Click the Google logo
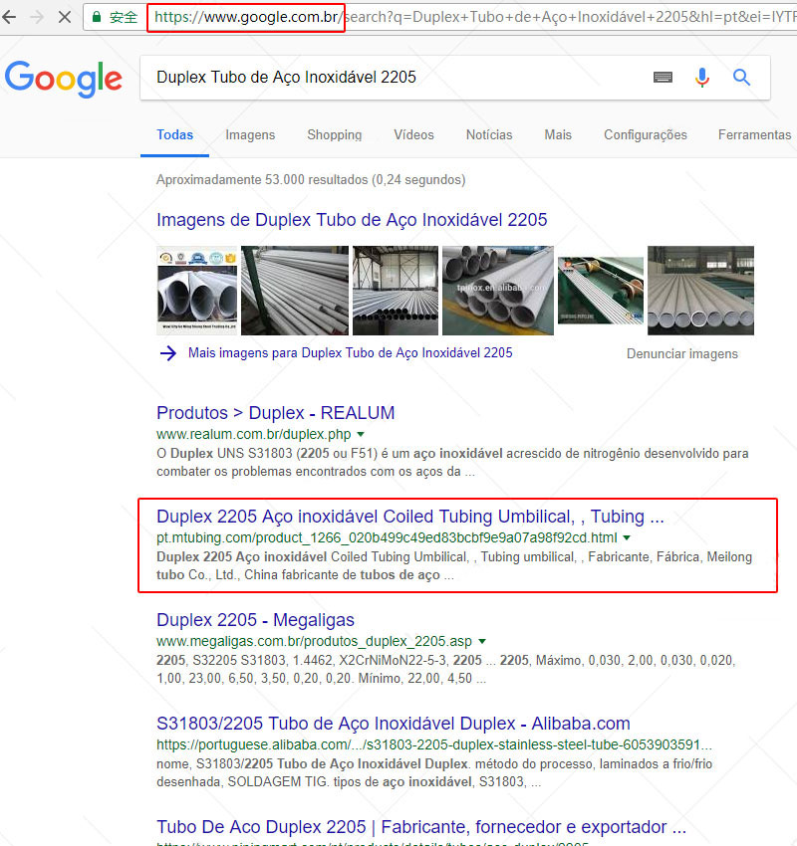 pyautogui.click(x=63, y=78)
